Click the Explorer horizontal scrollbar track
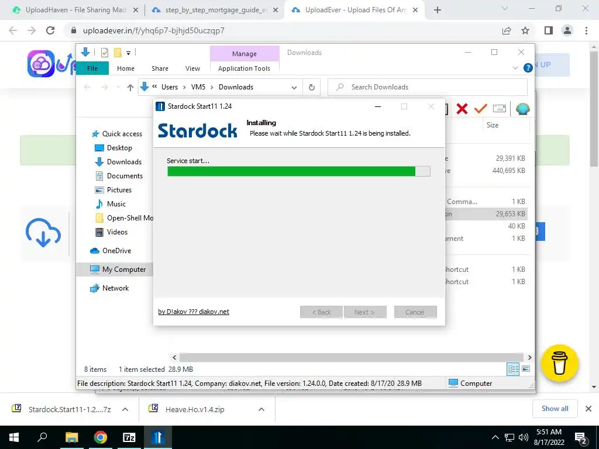 click(x=352, y=357)
